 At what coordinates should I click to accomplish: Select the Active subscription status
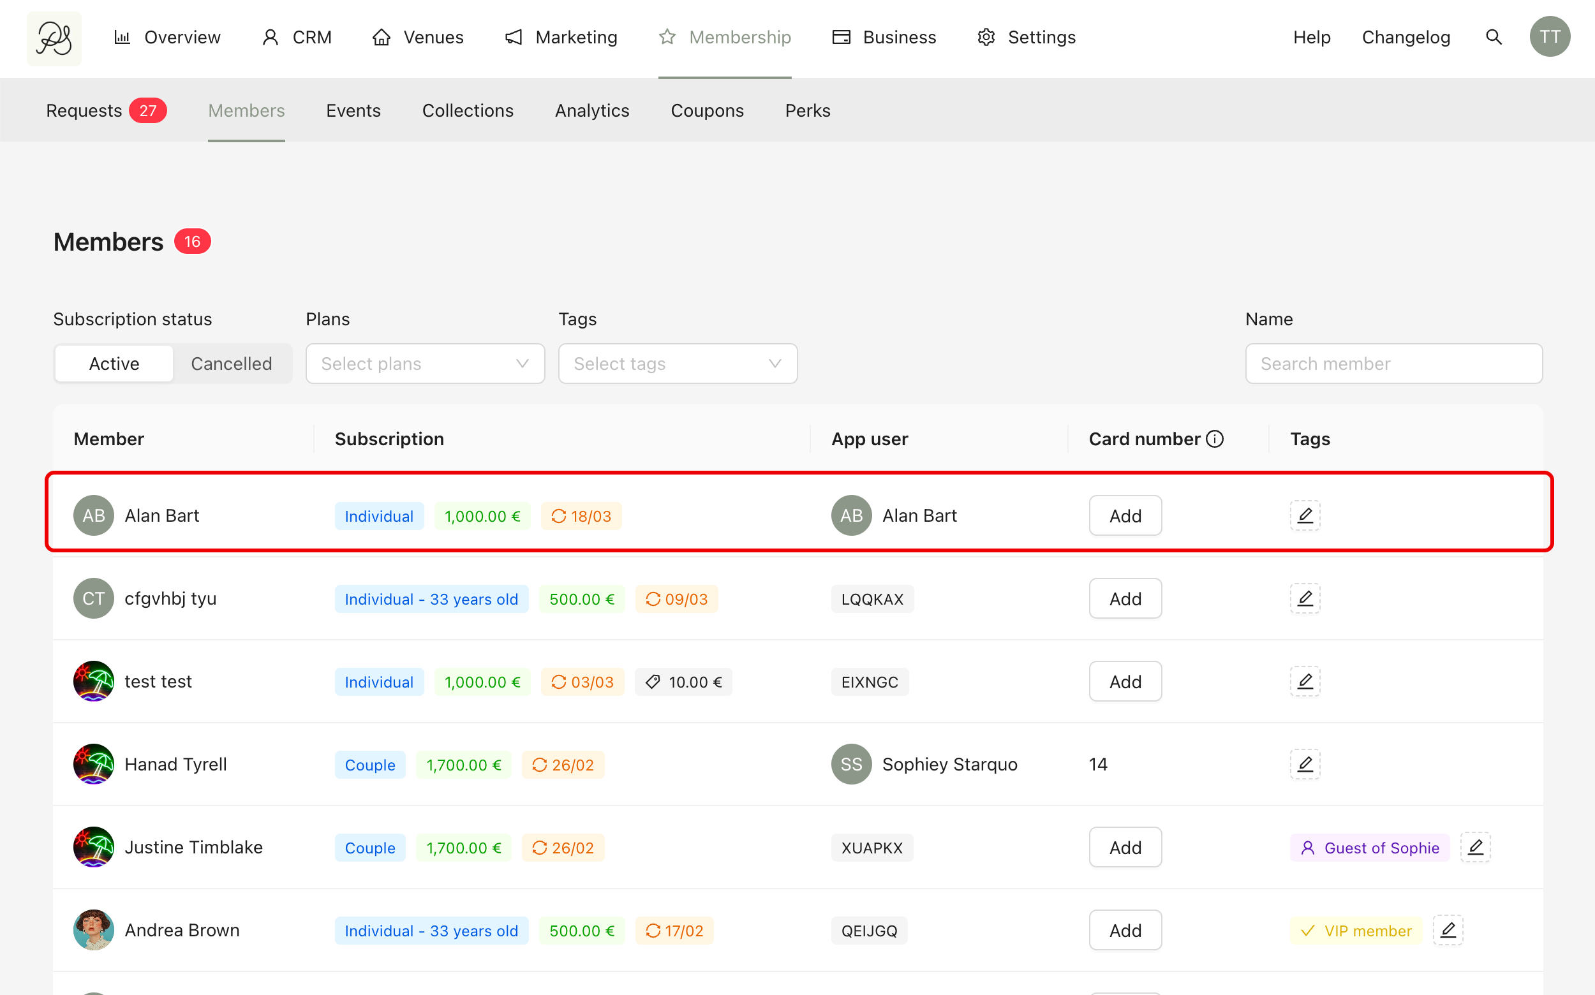114,364
